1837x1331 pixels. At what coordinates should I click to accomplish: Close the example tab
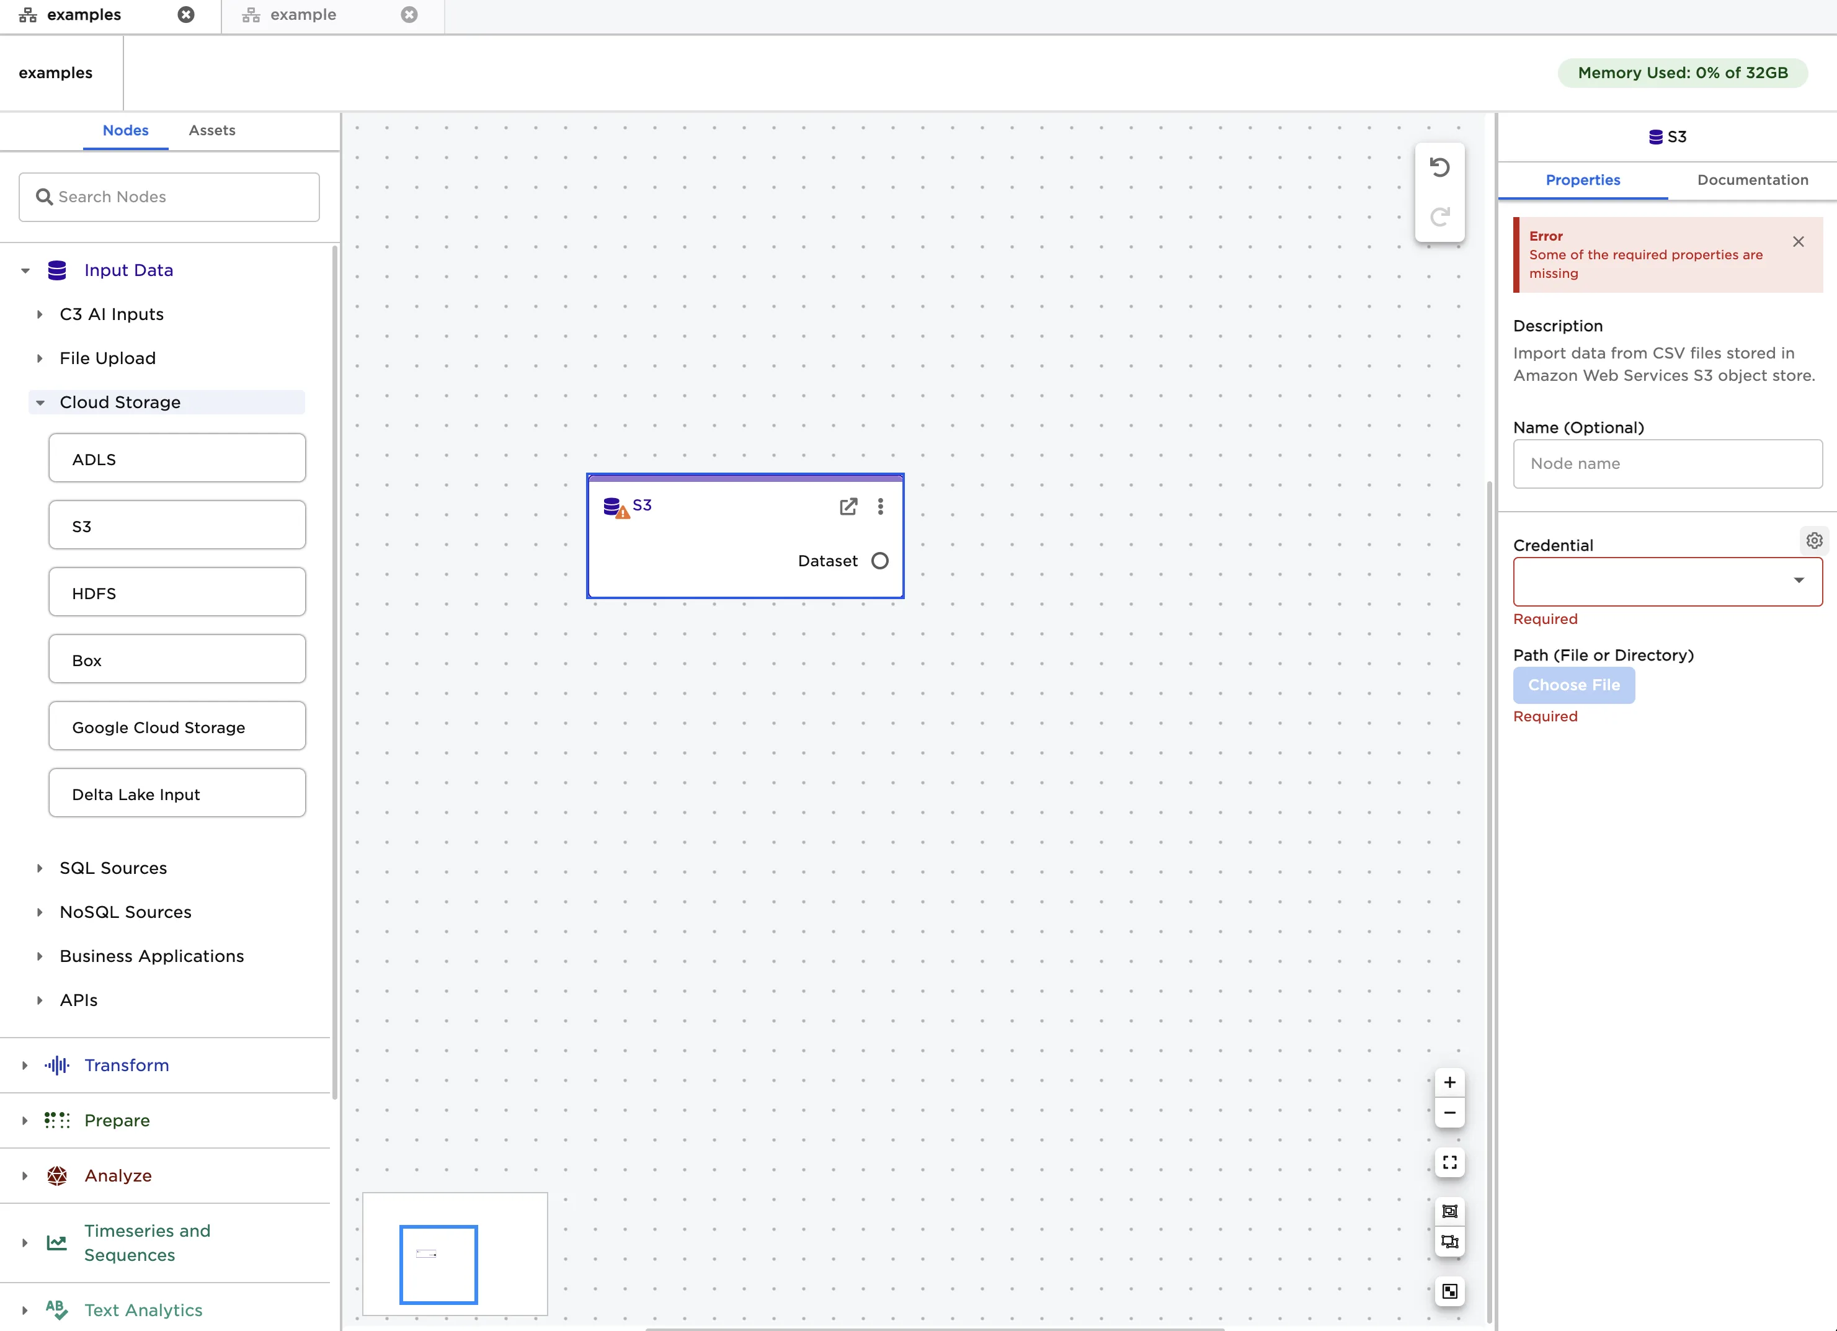[x=410, y=15]
